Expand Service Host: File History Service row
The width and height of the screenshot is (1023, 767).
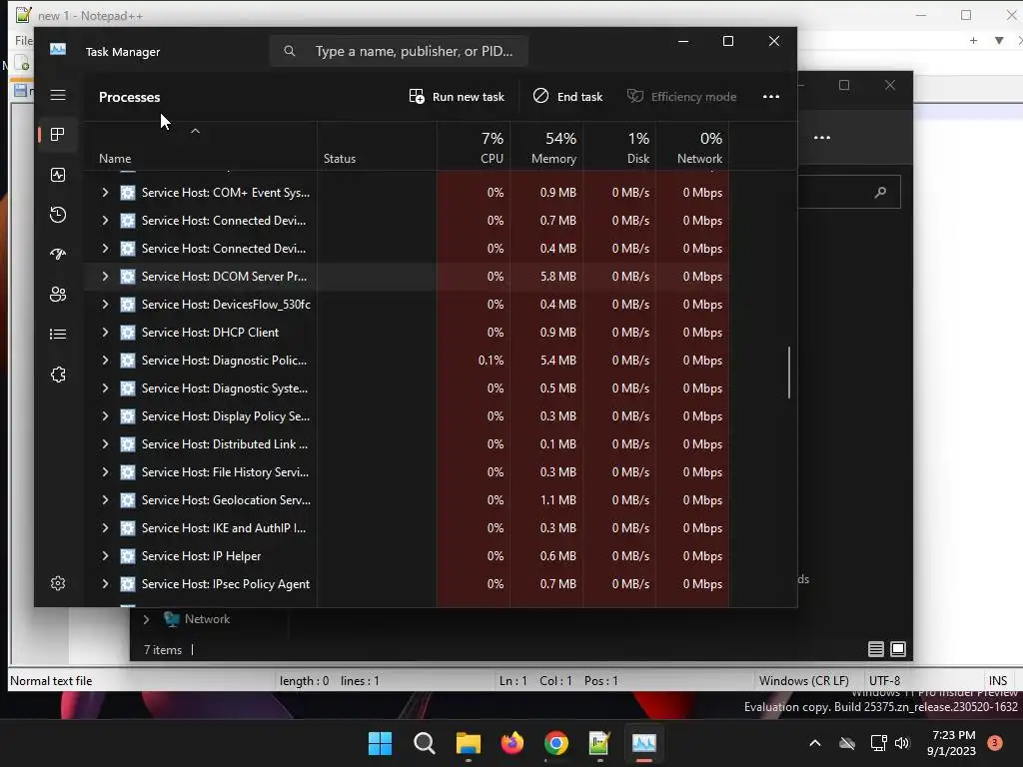click(104, 472)
